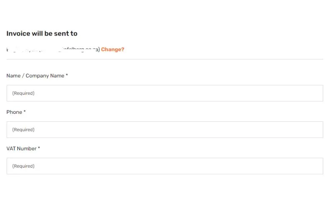Click the partially hidden email address text

point(53,50)
